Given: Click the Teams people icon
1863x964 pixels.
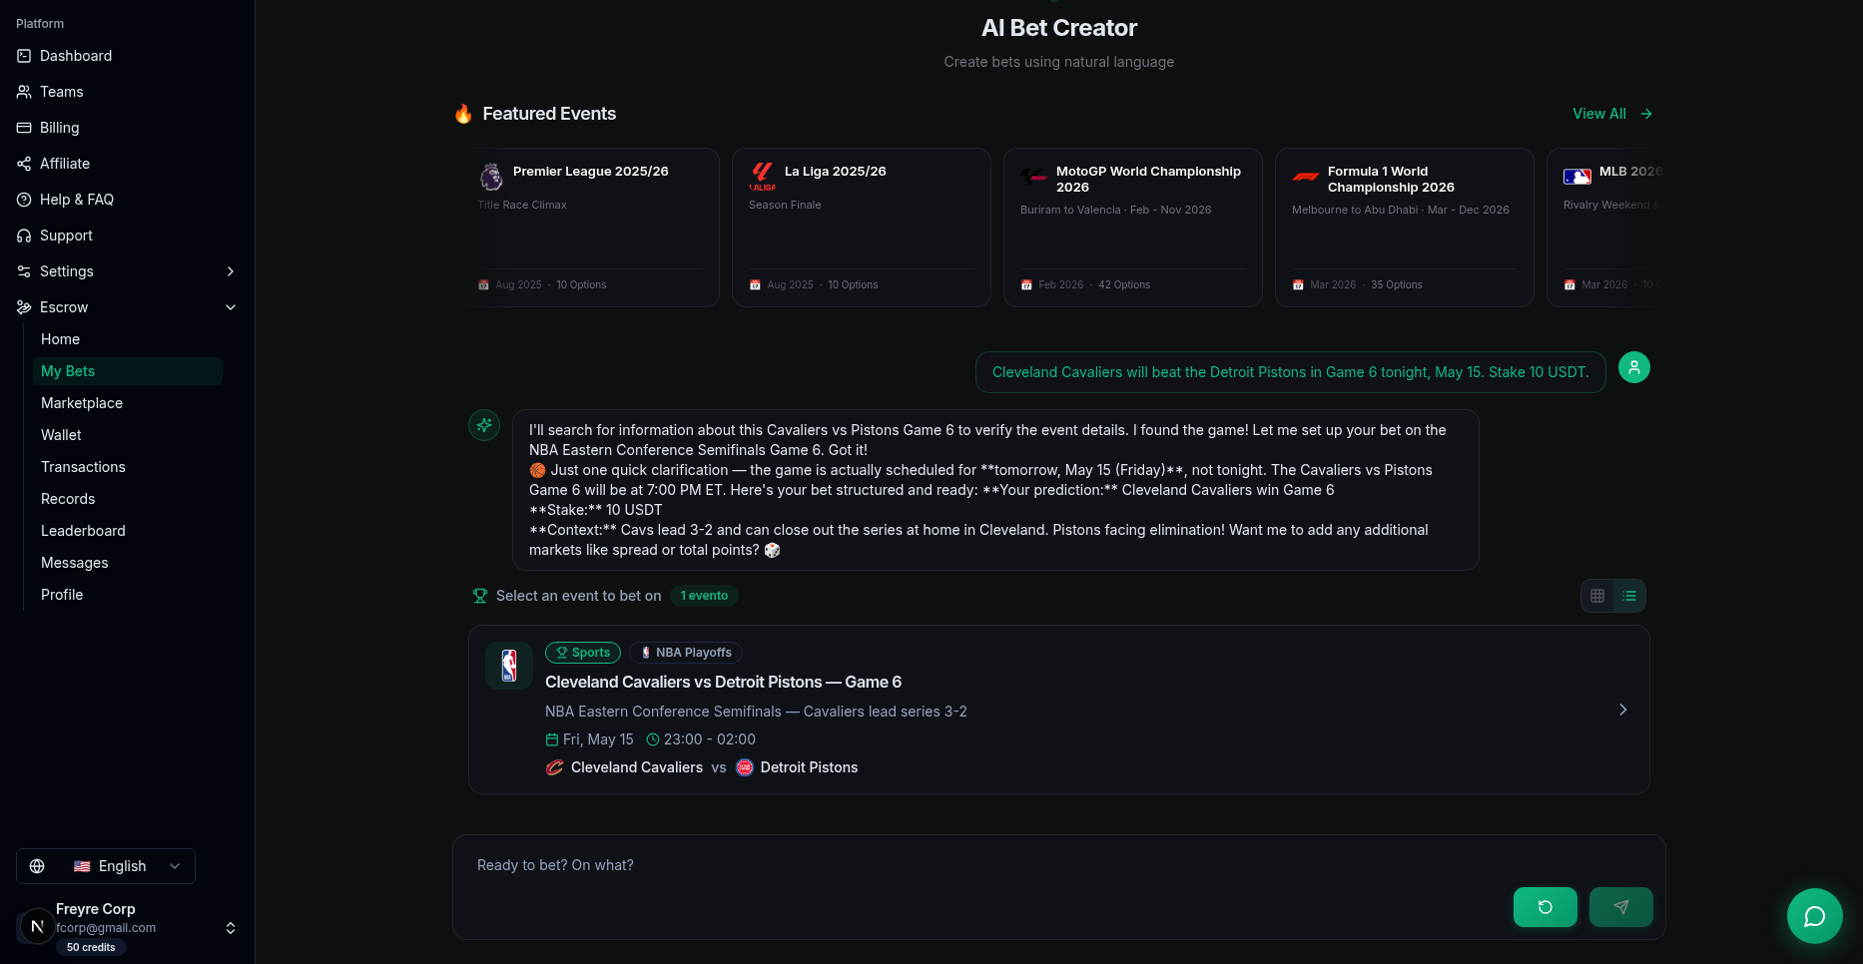Looking at the screenshot, I should coord(24,92).
